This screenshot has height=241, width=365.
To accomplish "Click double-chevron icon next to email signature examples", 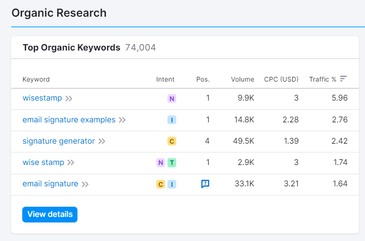I will tap(122, 120).
